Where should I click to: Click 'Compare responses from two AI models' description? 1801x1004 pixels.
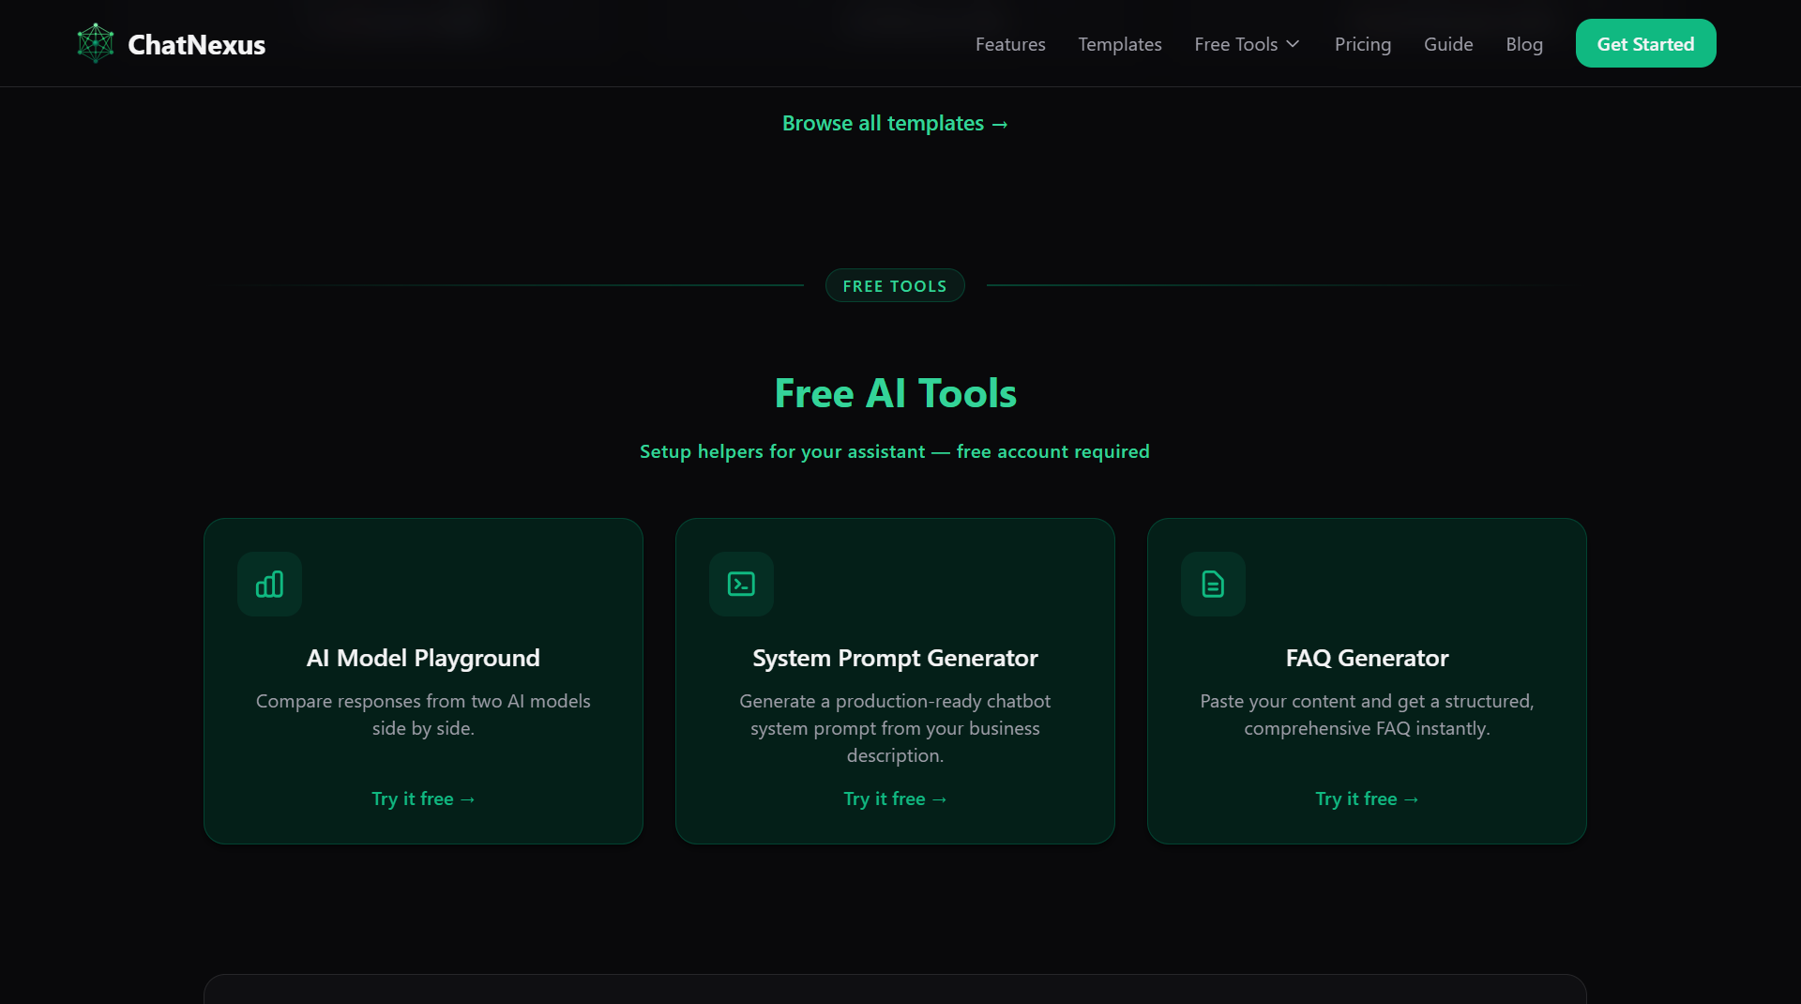coord(423,714)
